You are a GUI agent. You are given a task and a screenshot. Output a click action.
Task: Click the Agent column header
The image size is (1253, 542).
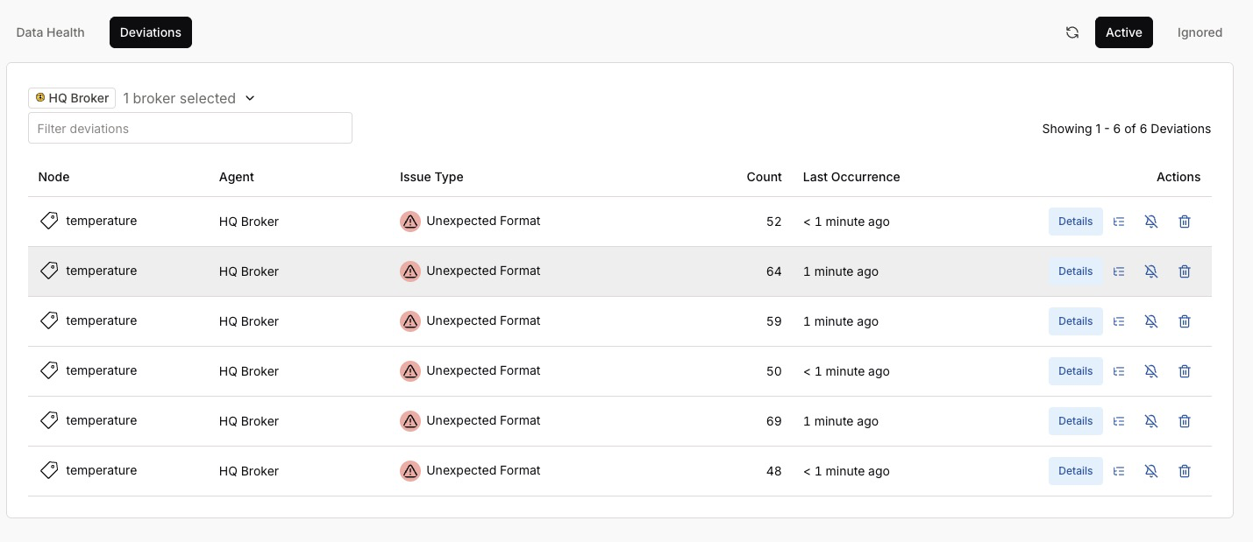point(237,177)
